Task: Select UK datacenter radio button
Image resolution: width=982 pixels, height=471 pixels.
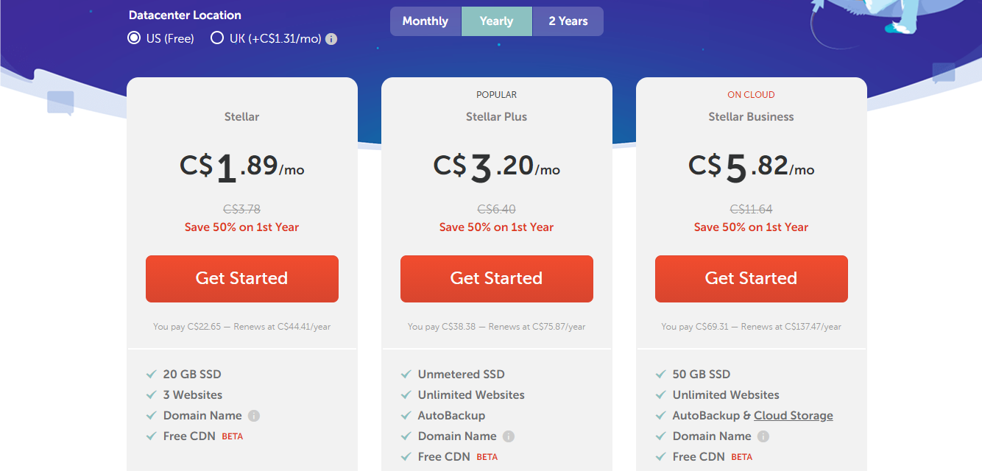Action: coord(217,38)
